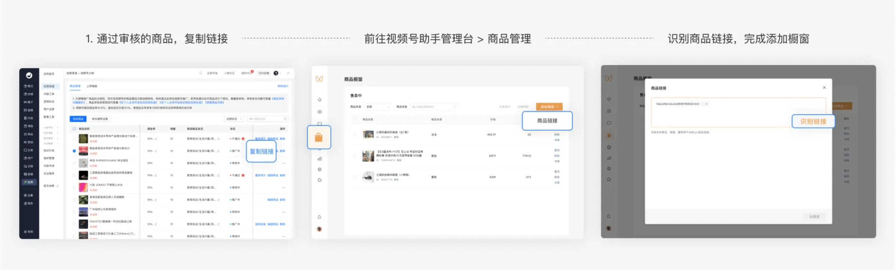The height and width of the screenshot is (270, 896).
Task: Tick the checkbox of first 售卖中 product row
Action: point(355,134)
